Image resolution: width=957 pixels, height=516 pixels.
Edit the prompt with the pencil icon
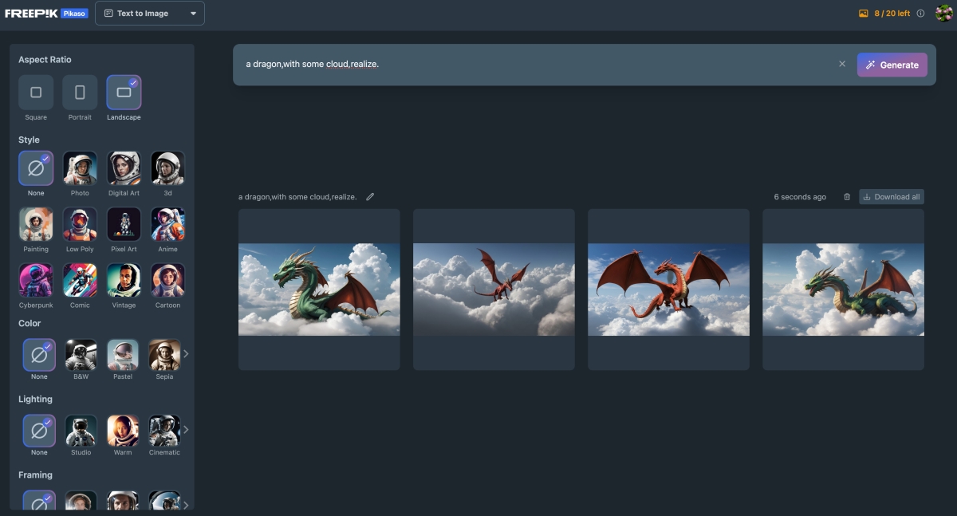[370, 197]
